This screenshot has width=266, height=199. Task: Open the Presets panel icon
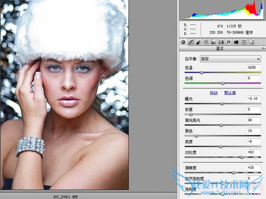244,42
